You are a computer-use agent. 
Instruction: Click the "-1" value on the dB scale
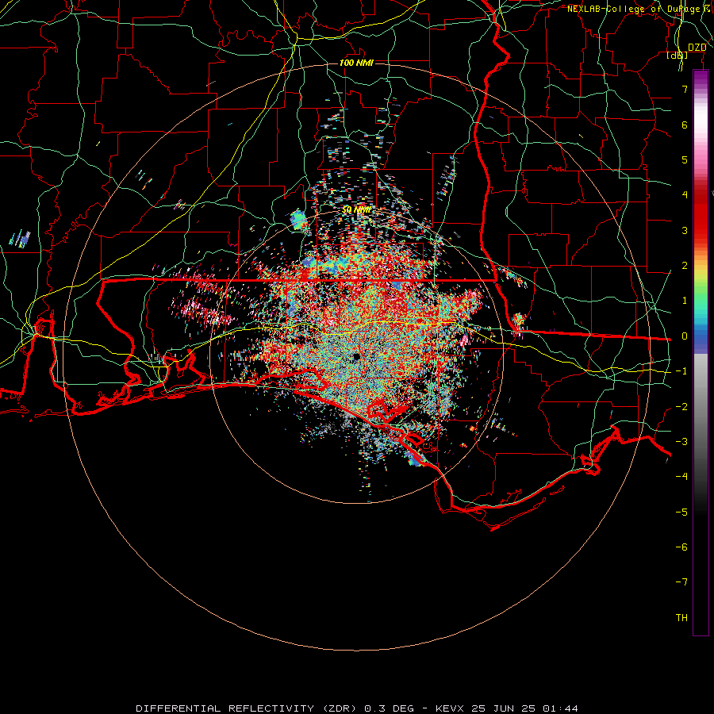click(681, 371)
